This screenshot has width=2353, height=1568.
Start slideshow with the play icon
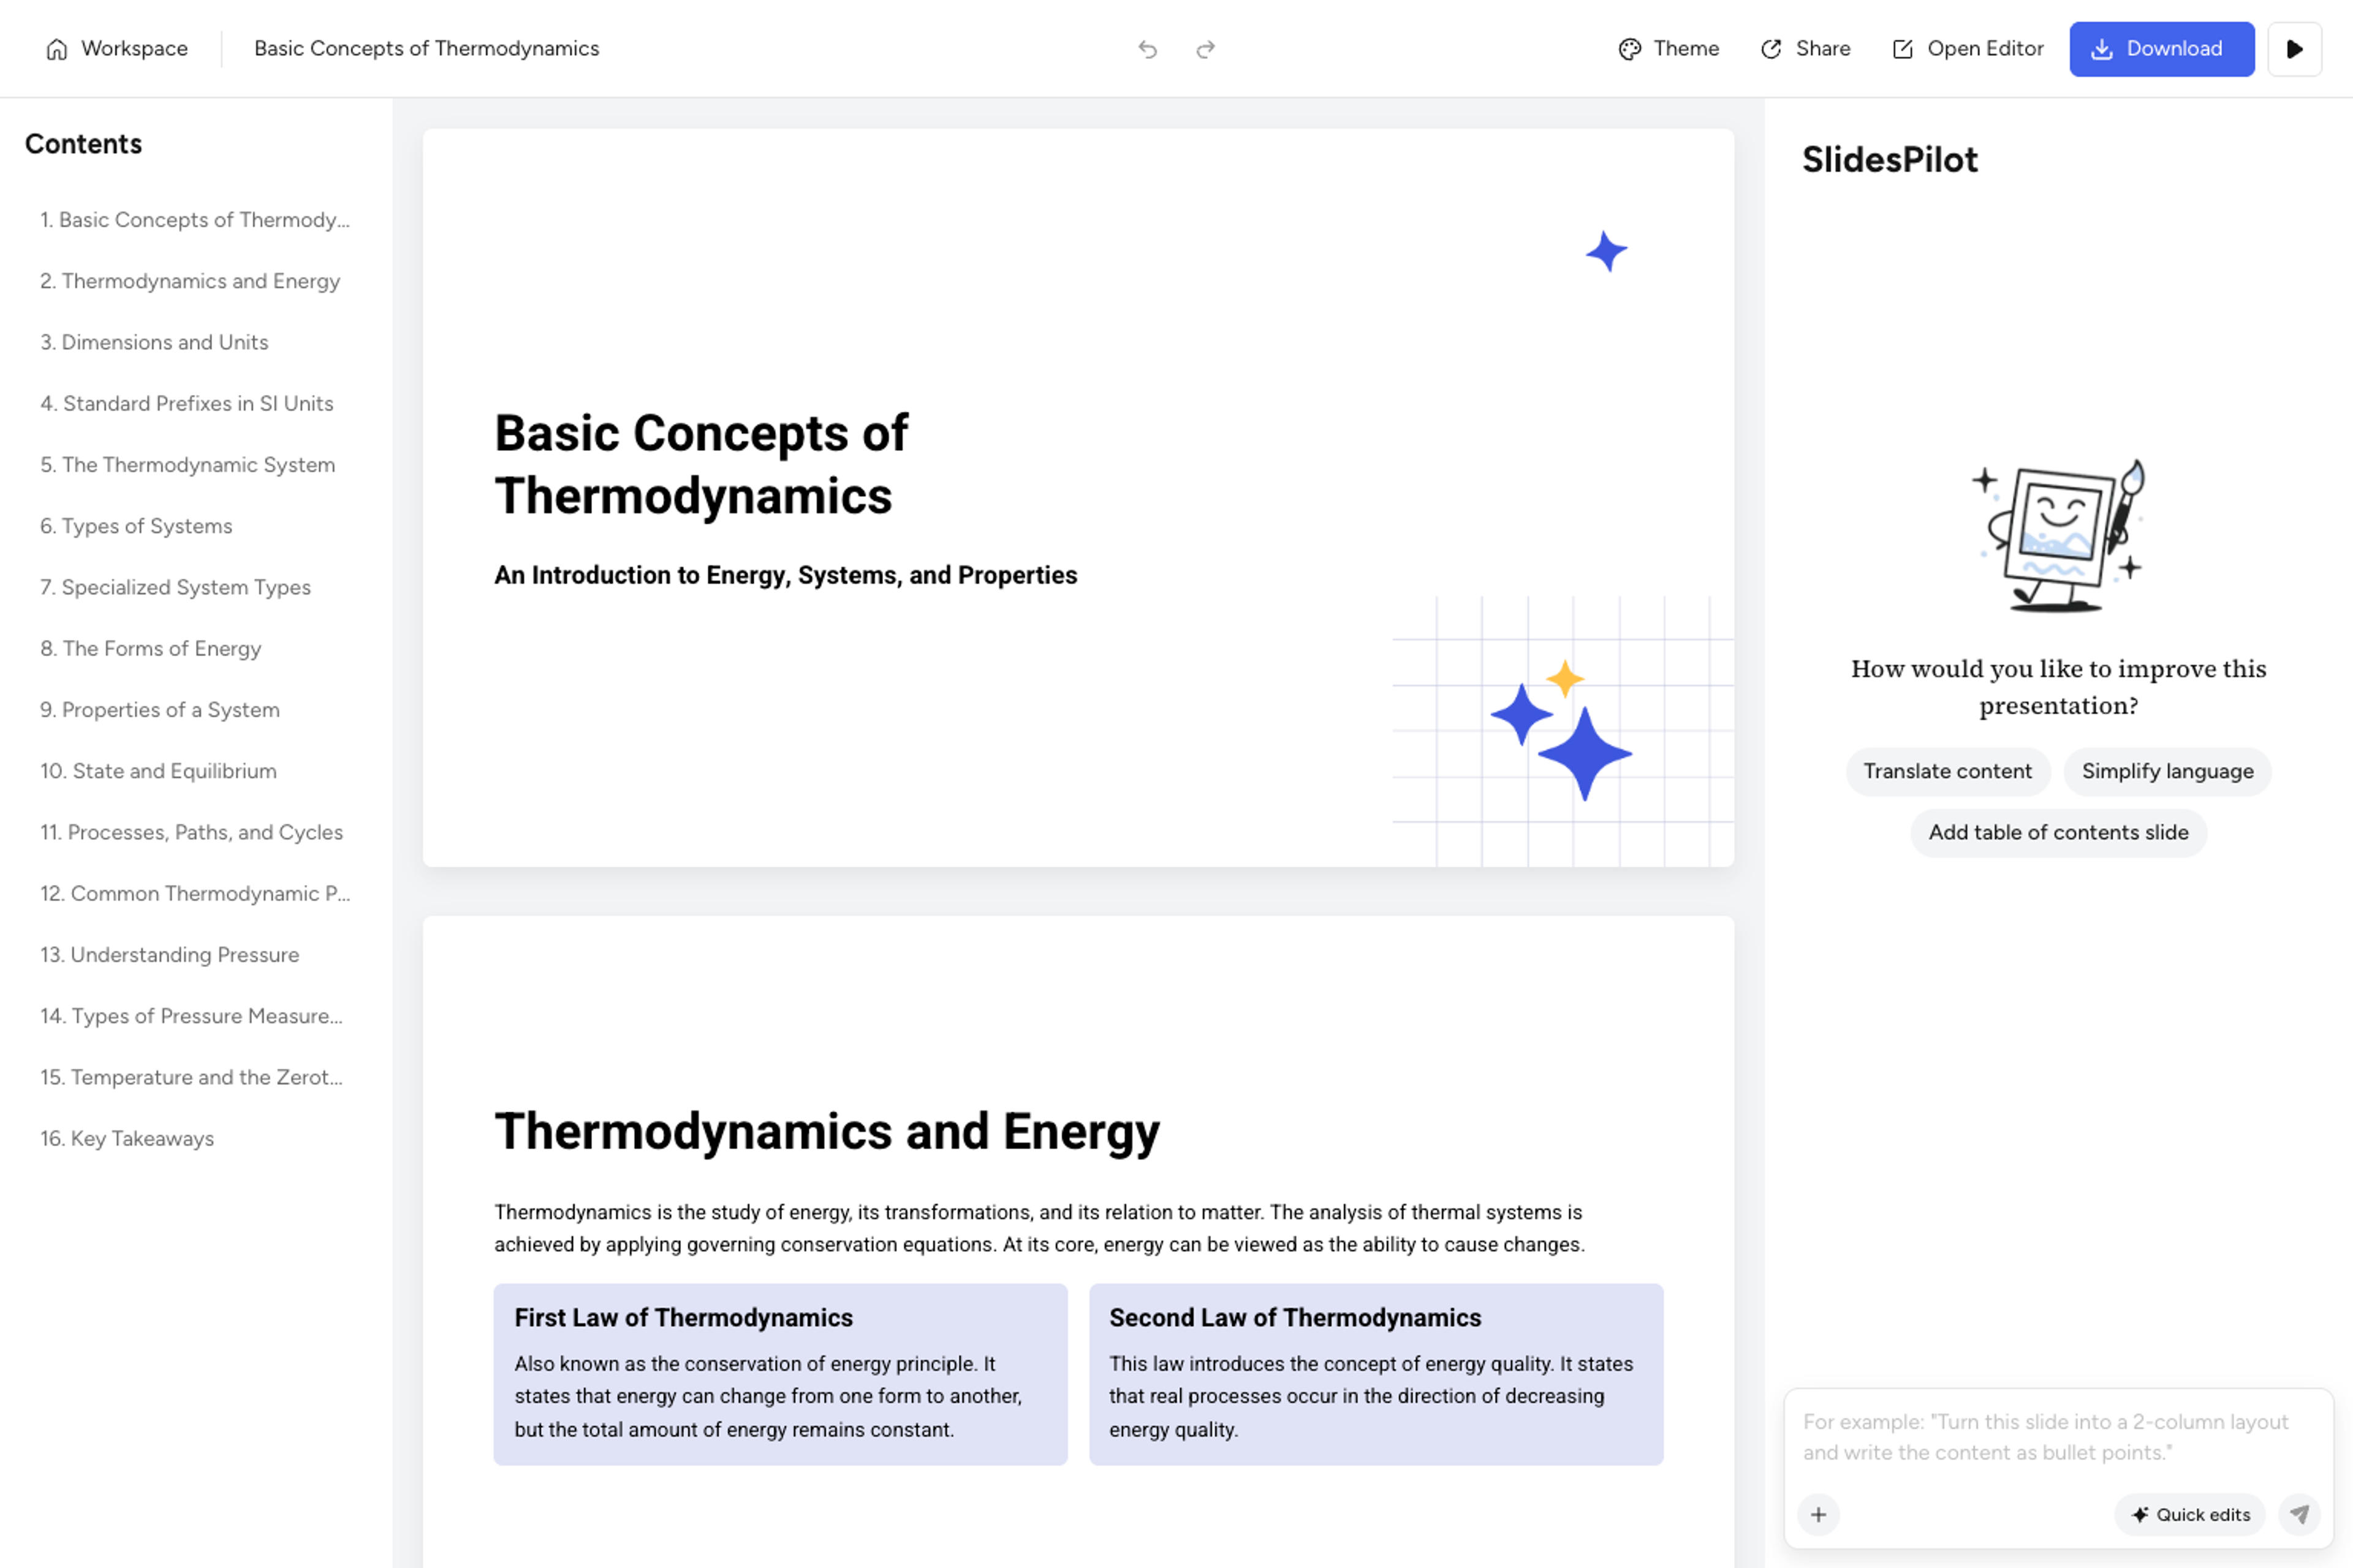pyautogui.click(x=2295, y=49)
